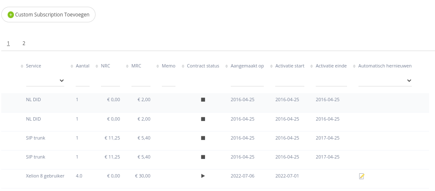Select the Xelion 8 gebruiker row
This screenshot has width=435, height=191.
(x=45, y=176)
